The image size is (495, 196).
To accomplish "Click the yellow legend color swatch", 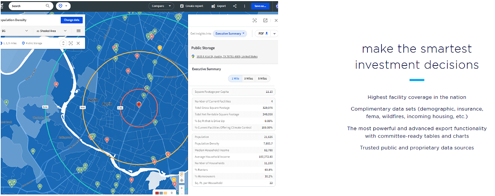I will click(x=165, y=193).
